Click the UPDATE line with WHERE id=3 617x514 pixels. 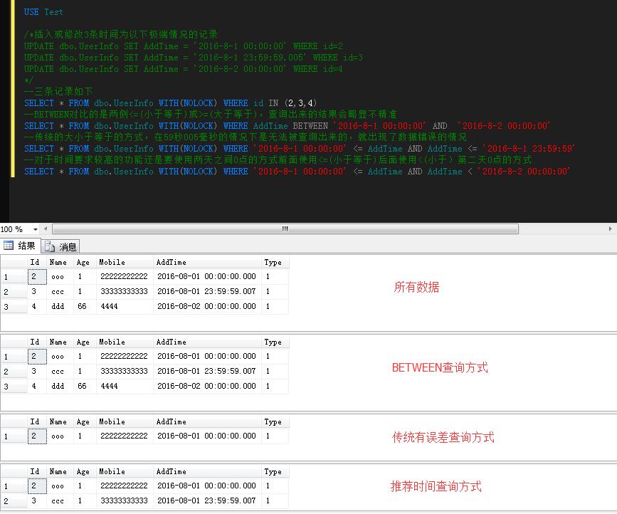193,58
